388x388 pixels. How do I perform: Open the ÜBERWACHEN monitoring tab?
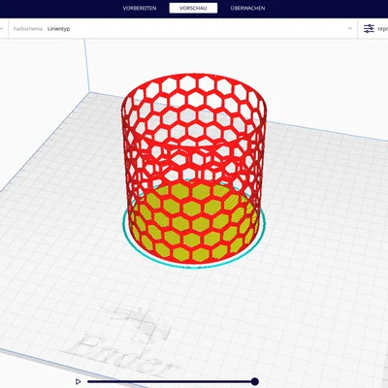[x=247, y=8]
